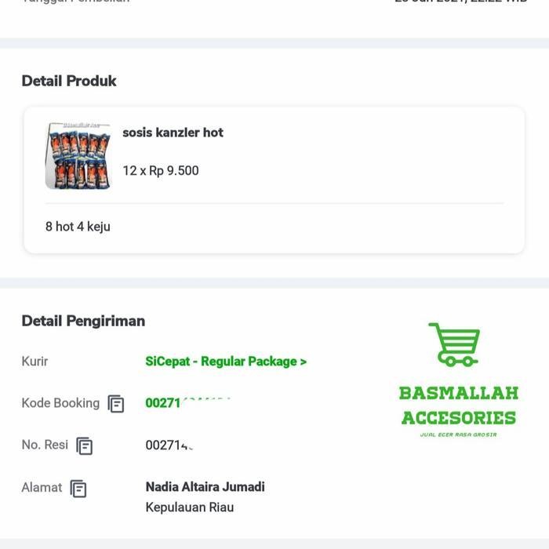This screenshot has height=549, width=549.
Task: Select the 12 x Rp 9.500 price text
Action: tap(161, 170)
